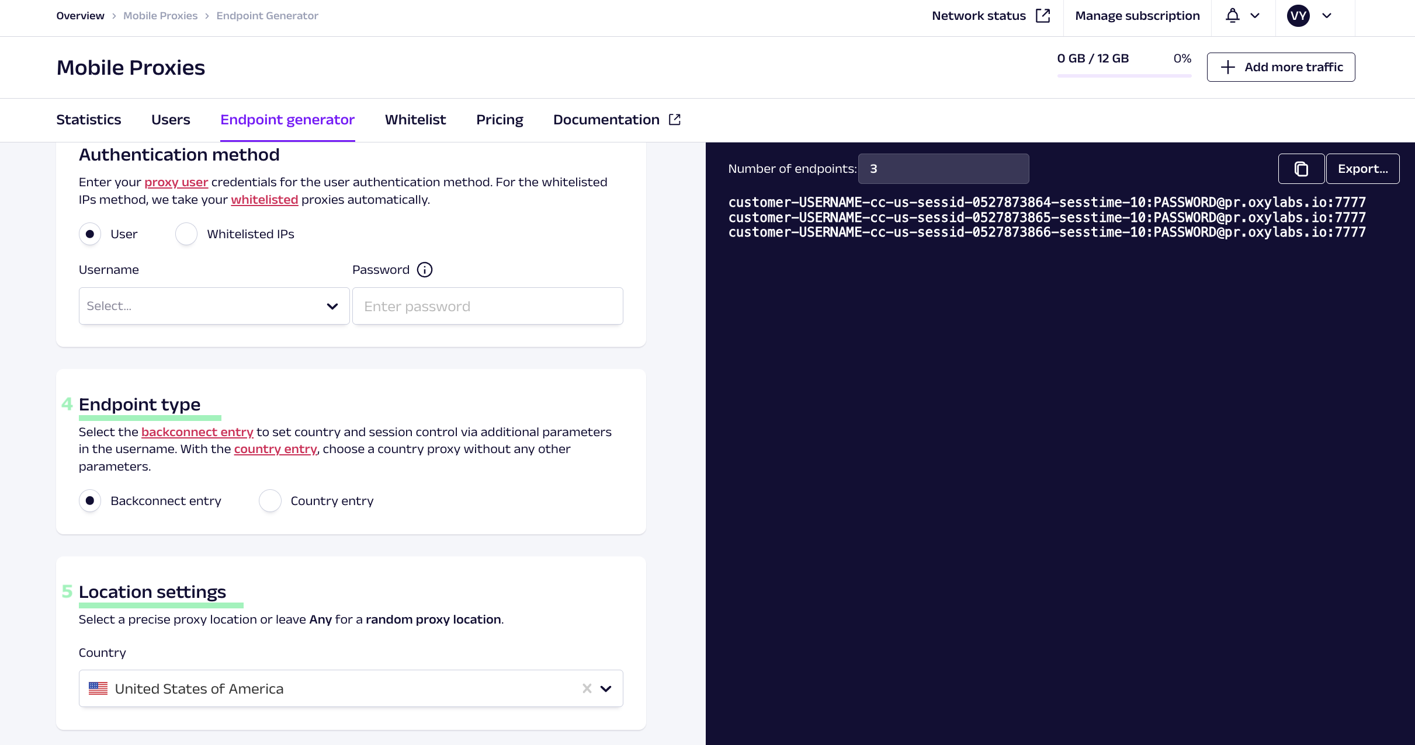Click the traffic usage progress bar
Image resolution: width=1415 pixels, height=745 pixels.
click(1123, 75)
